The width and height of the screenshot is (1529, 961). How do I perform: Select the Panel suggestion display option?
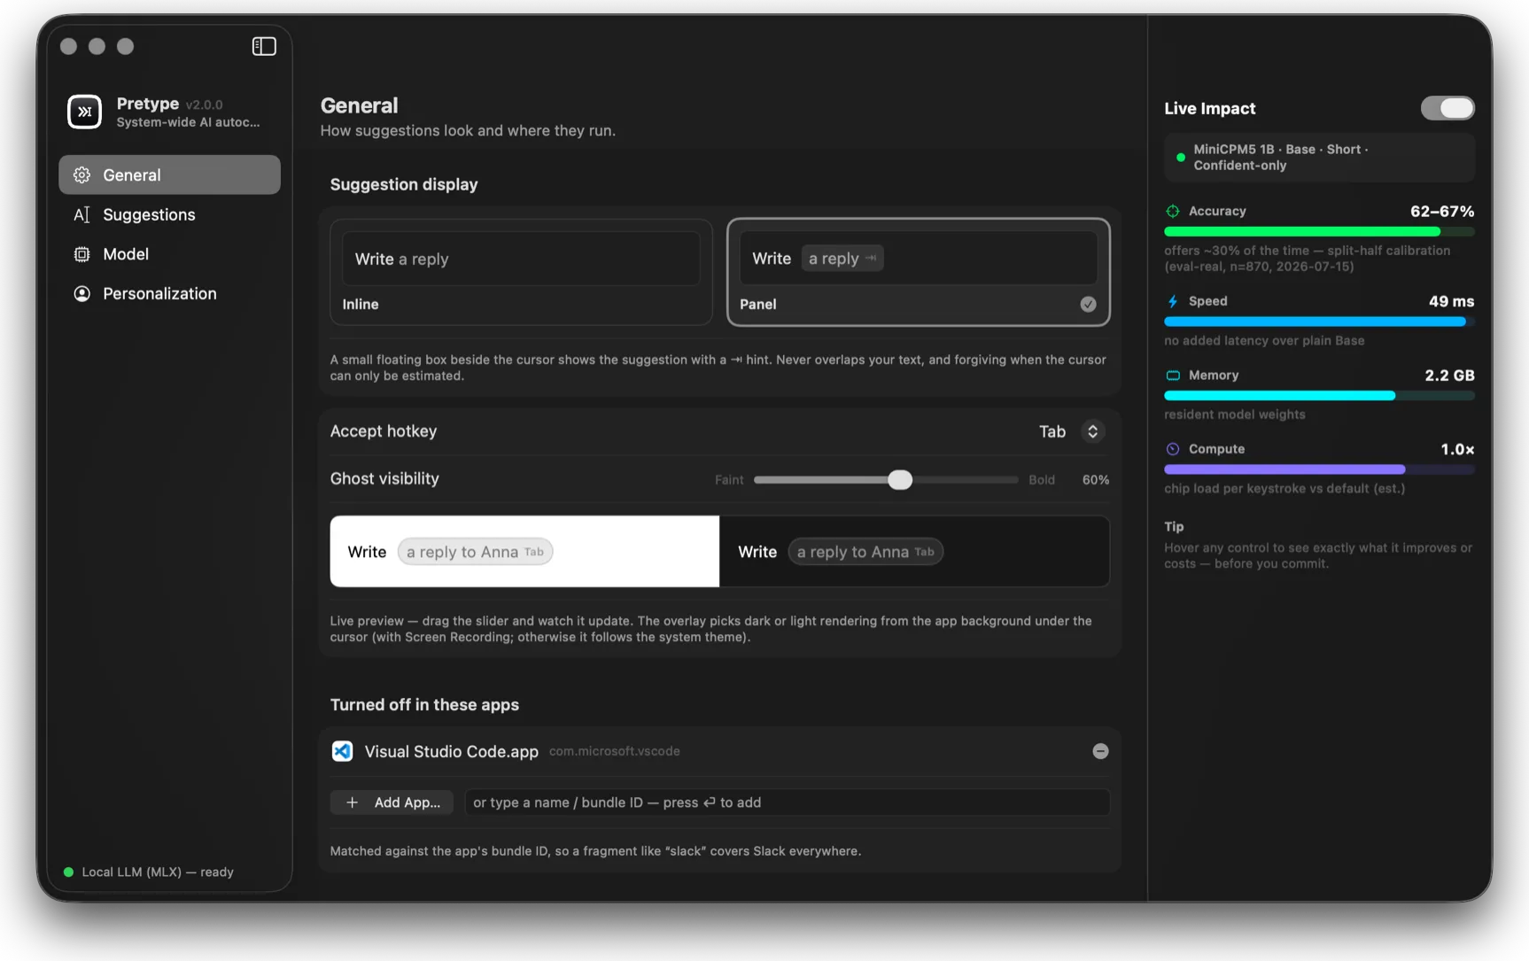tap(919, 272)
